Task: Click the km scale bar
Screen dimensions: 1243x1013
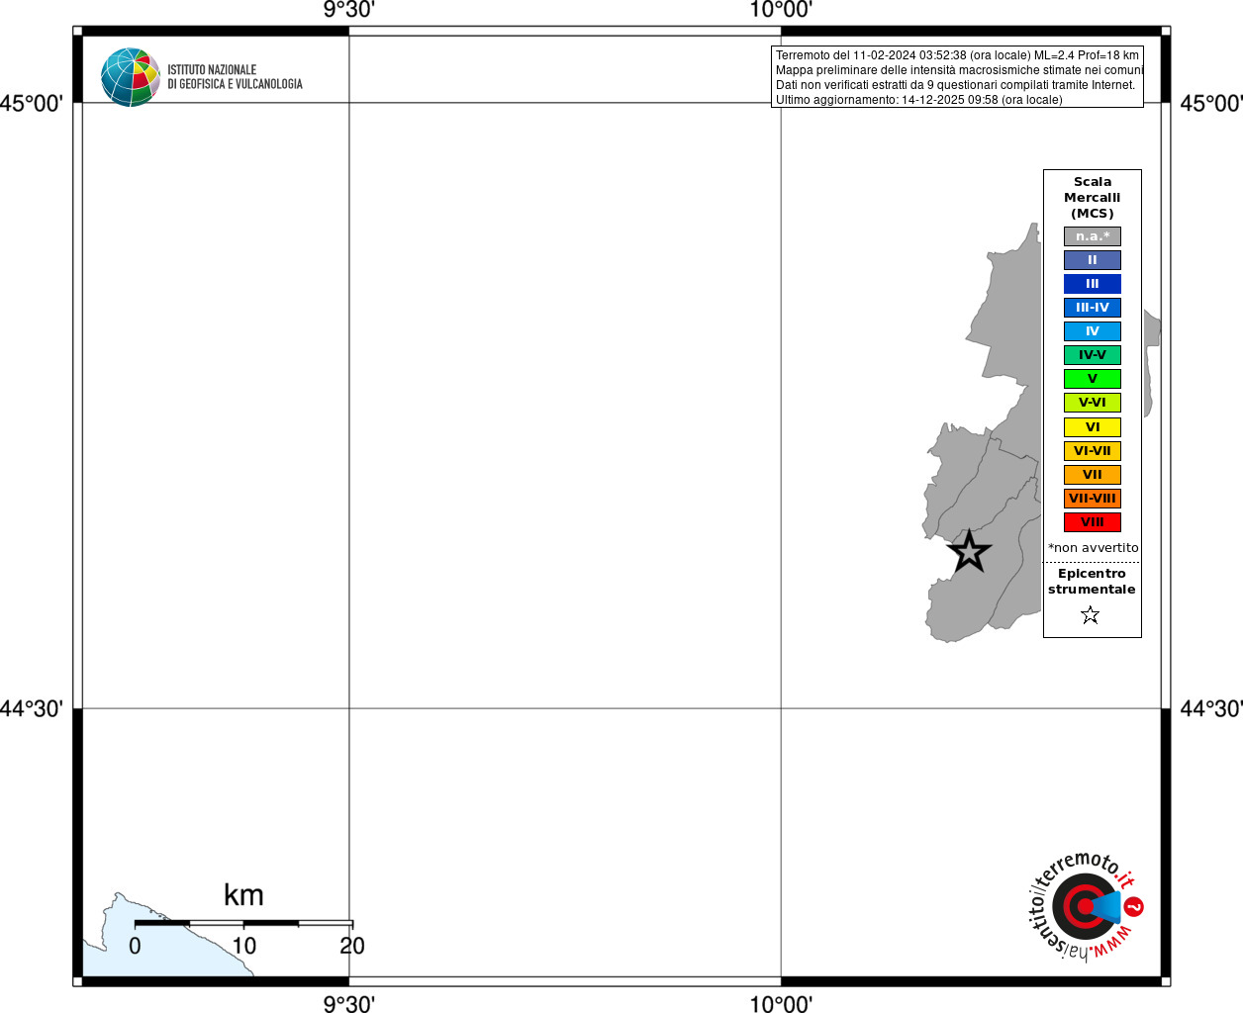Action: 243,923
